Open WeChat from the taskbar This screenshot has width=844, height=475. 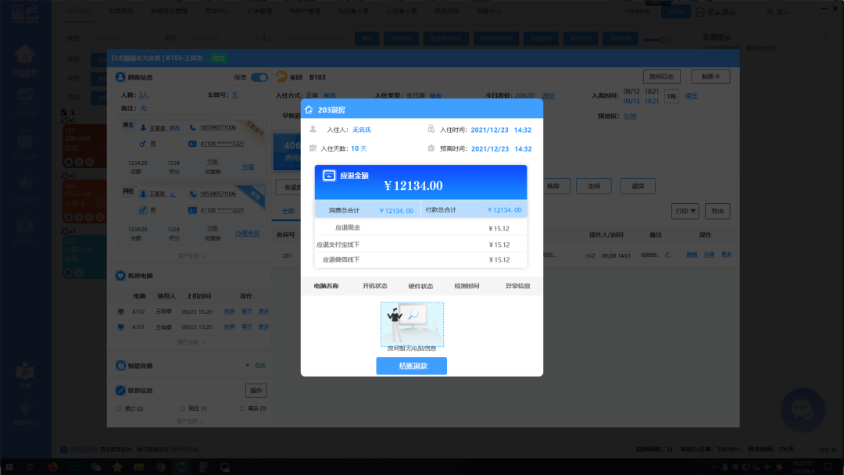tap(95, 467)
